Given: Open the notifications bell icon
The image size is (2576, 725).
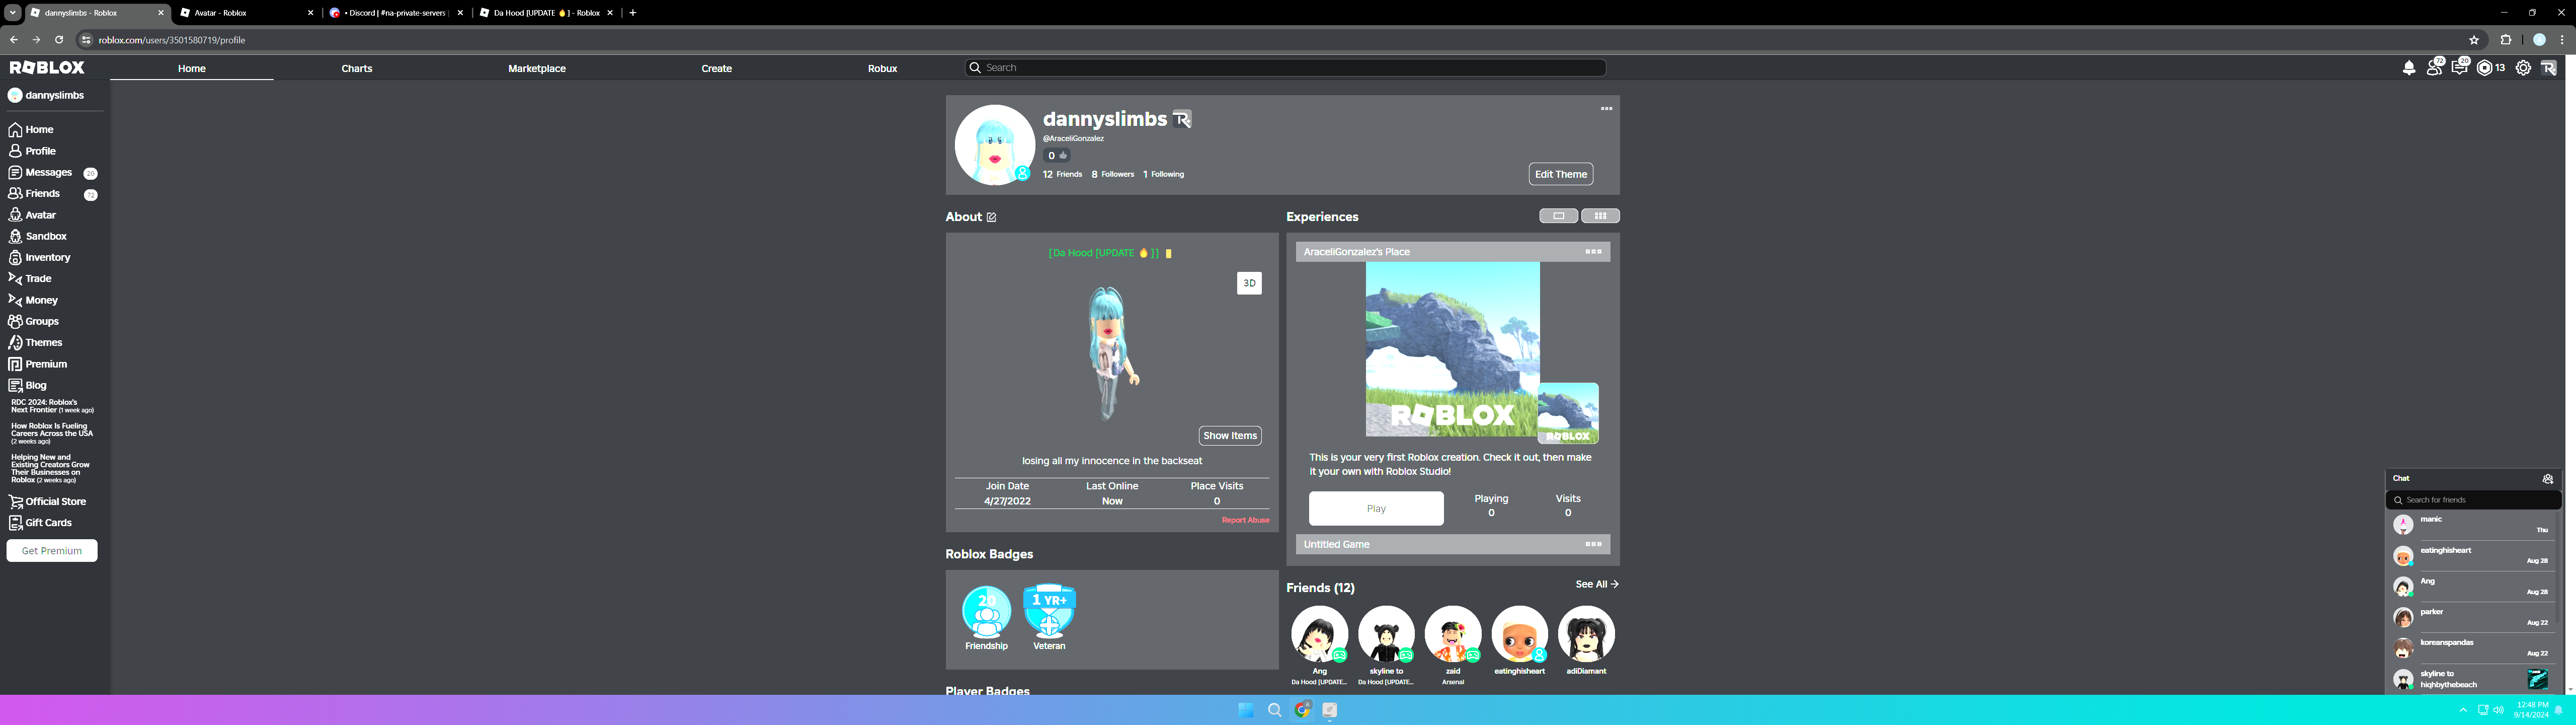Looking at the screenshot, I should pyautogui.click(x=2408, y=68).
